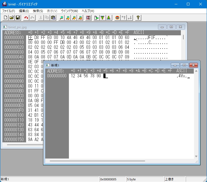Click the red Undo arrow icon
Image resolution: width=207 pixels, height=182 pixels.
(x=26, y=18)
